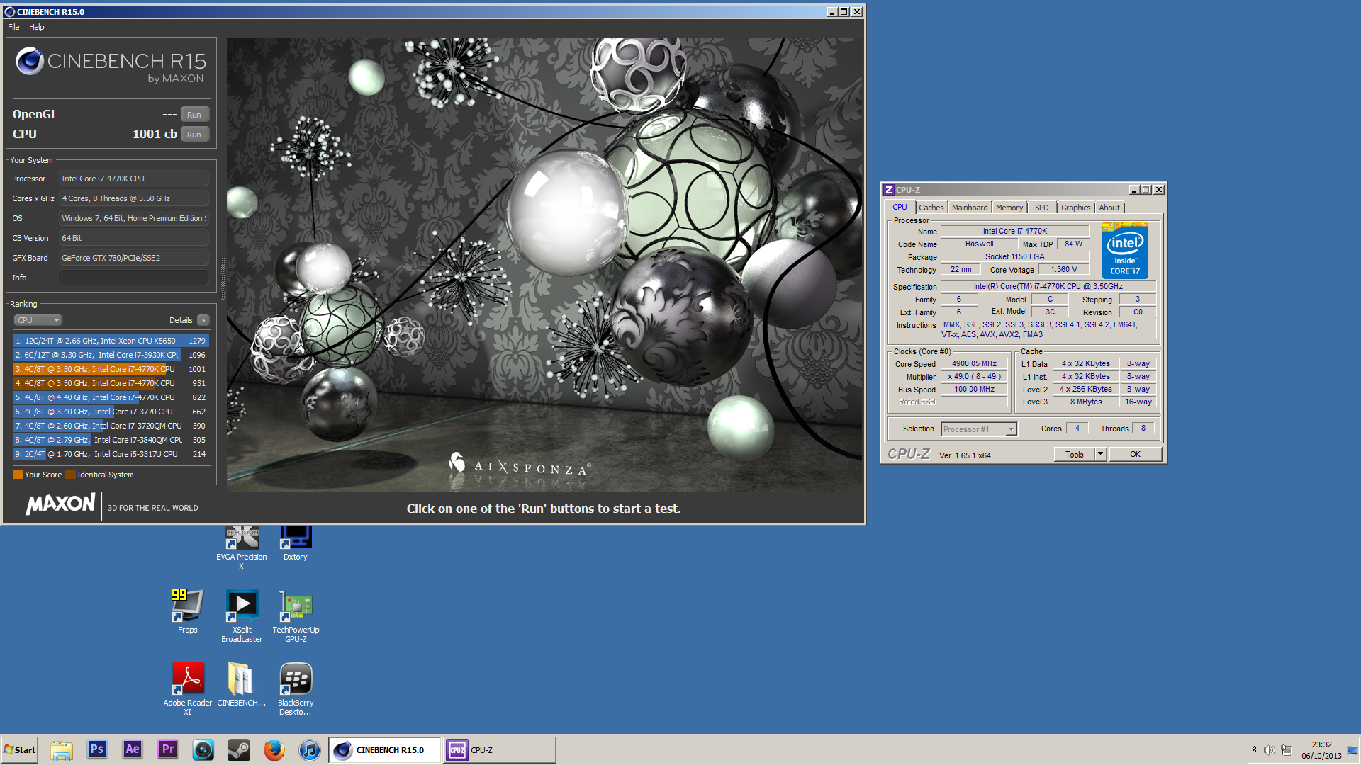
Task: Select ranking row Core i7-3840QM
Action: point(111,440)
